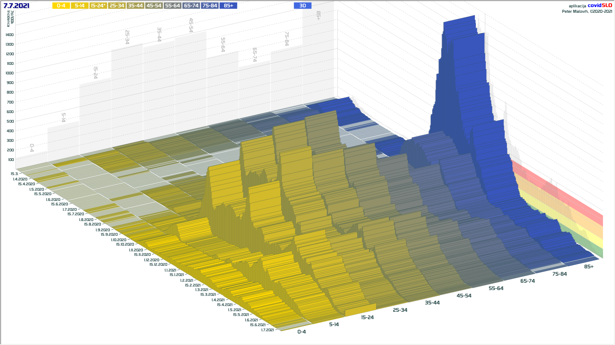The height and width of the screenshot is (345, 615).
Task: Toggle the 85+ age group button
Action: (228, 6)
